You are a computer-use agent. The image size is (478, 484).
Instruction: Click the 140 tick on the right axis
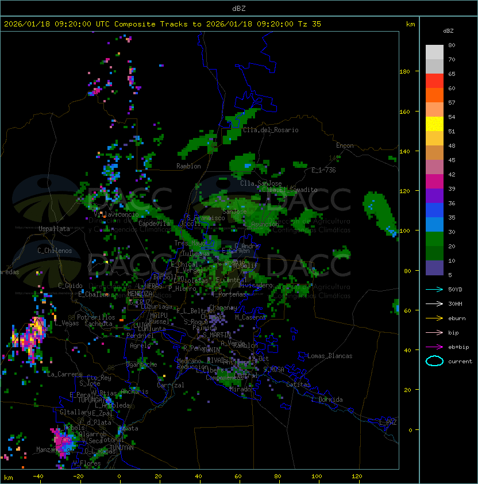coord(404,152)
